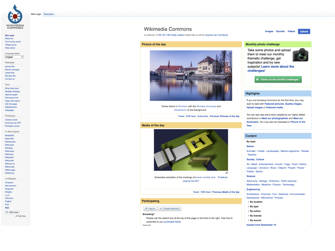335x251 pixels.
Task: Open the Afrikaans Wikipedia link
Action: point(9,182)
